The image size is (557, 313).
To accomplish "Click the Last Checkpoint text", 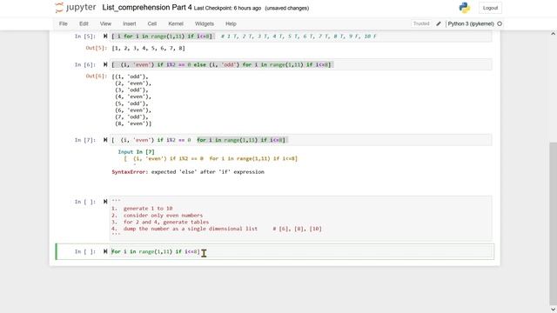I will [227, 8].
